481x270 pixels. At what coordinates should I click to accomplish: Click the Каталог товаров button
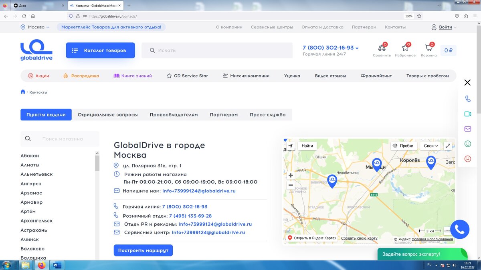click(100, 50)
